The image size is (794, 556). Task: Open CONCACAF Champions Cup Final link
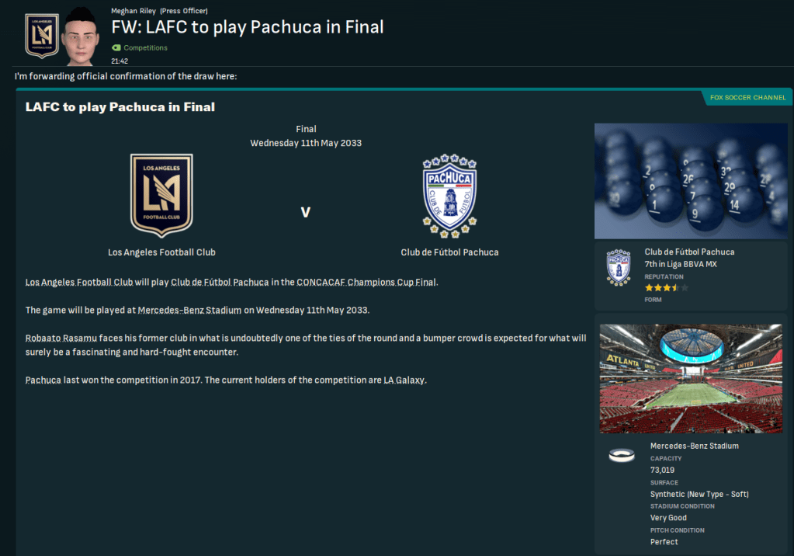coord(366,283)
